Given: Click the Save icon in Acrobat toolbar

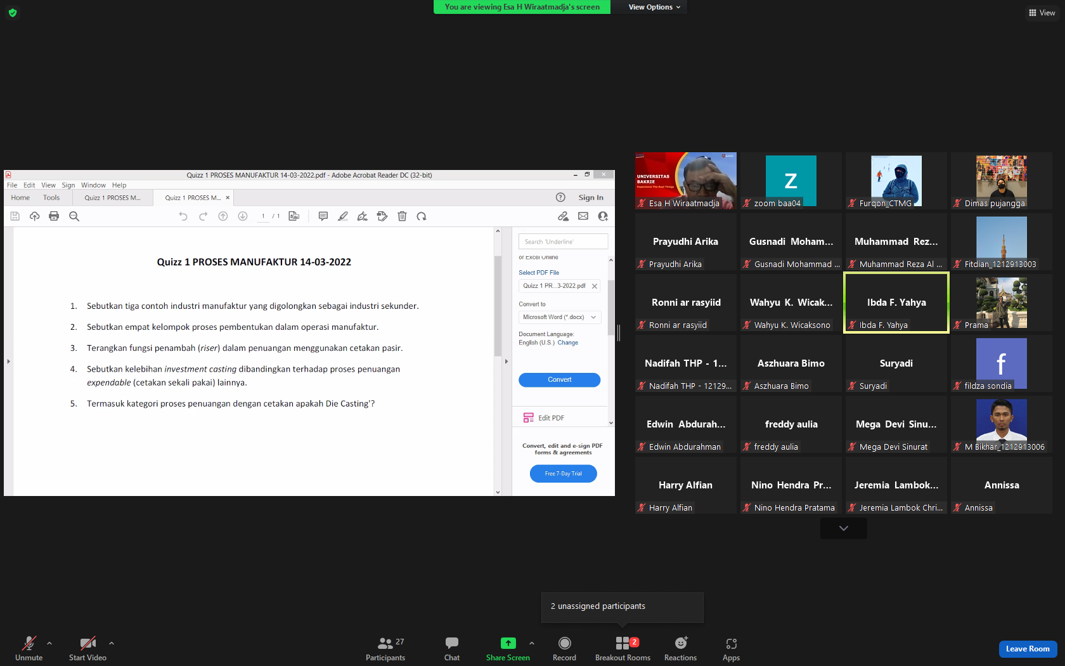Looking at the screenshot, I should pos(15,216).
